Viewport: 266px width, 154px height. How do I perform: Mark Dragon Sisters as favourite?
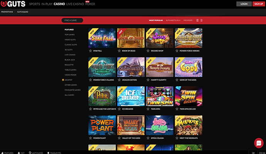pos(119,80)
